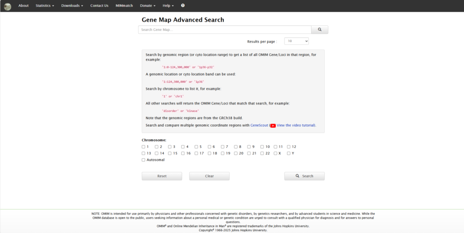The height and width of the screenshot is (233, 464).
Task: Follow the GeneScout link
Action: pyautogui.click(x=259, y=125)
